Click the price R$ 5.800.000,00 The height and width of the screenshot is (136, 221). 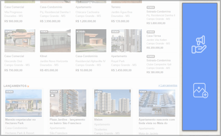pyautogui.click(x=156, y=23)
